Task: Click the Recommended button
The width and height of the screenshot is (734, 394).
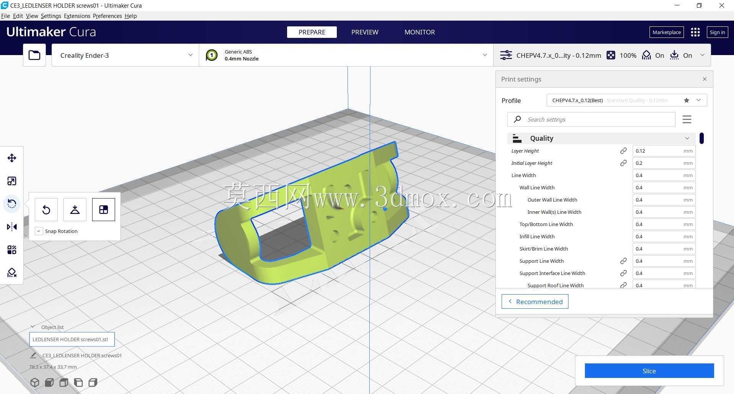Action: coord(535,301)
